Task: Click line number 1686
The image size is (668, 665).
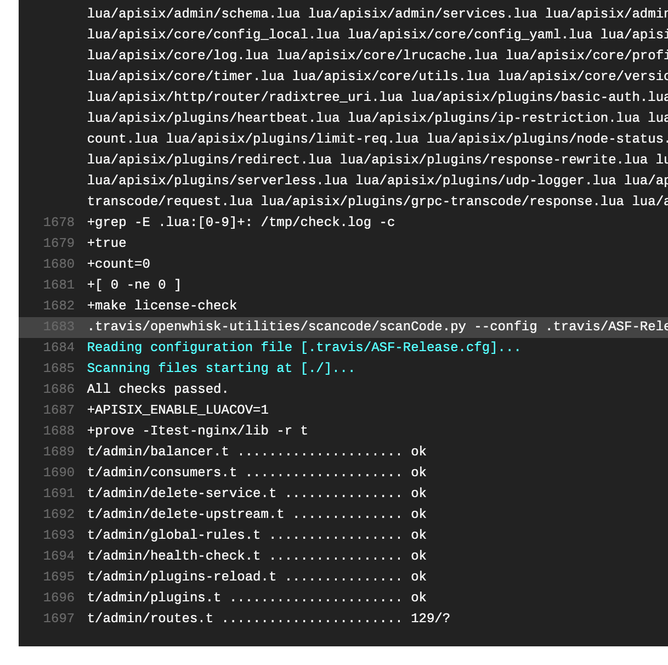Action: click(59, 389)
